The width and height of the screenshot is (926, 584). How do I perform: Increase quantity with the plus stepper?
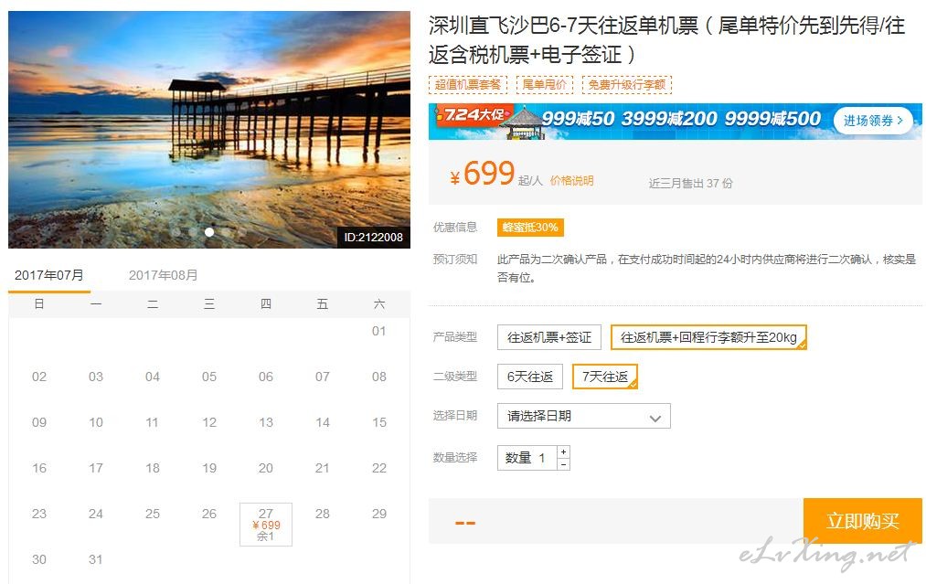click(x=563, y=451)
